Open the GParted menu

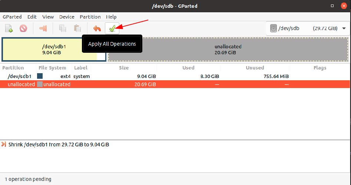[12, 17]
